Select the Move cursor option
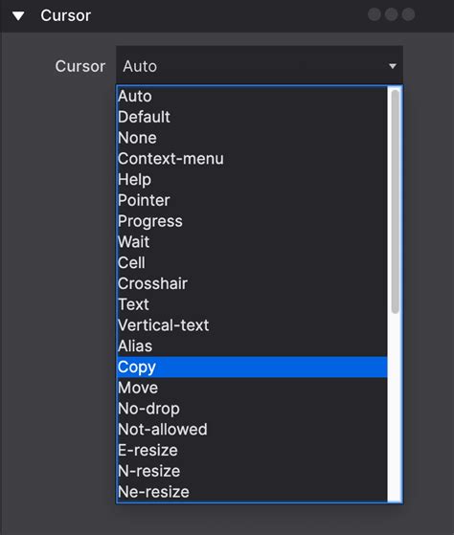The width and height of the screenshot is (454, 535). (252, 388)
